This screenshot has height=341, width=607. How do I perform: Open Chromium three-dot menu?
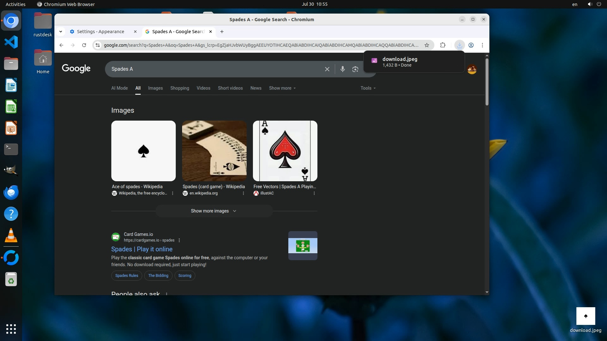[482, 45]
